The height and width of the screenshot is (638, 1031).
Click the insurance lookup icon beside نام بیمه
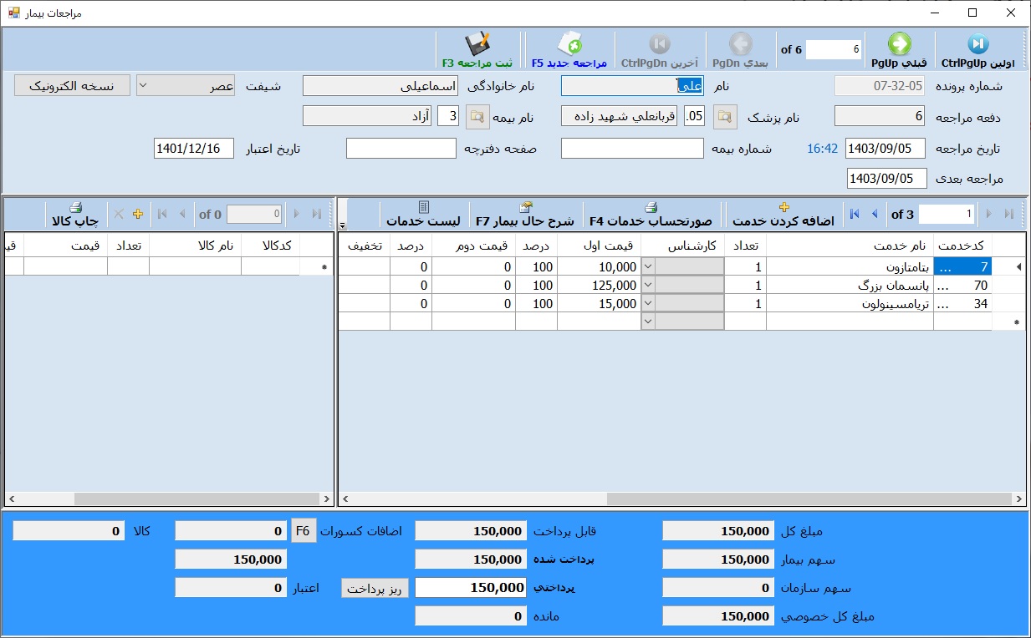(x=477, y=117)
